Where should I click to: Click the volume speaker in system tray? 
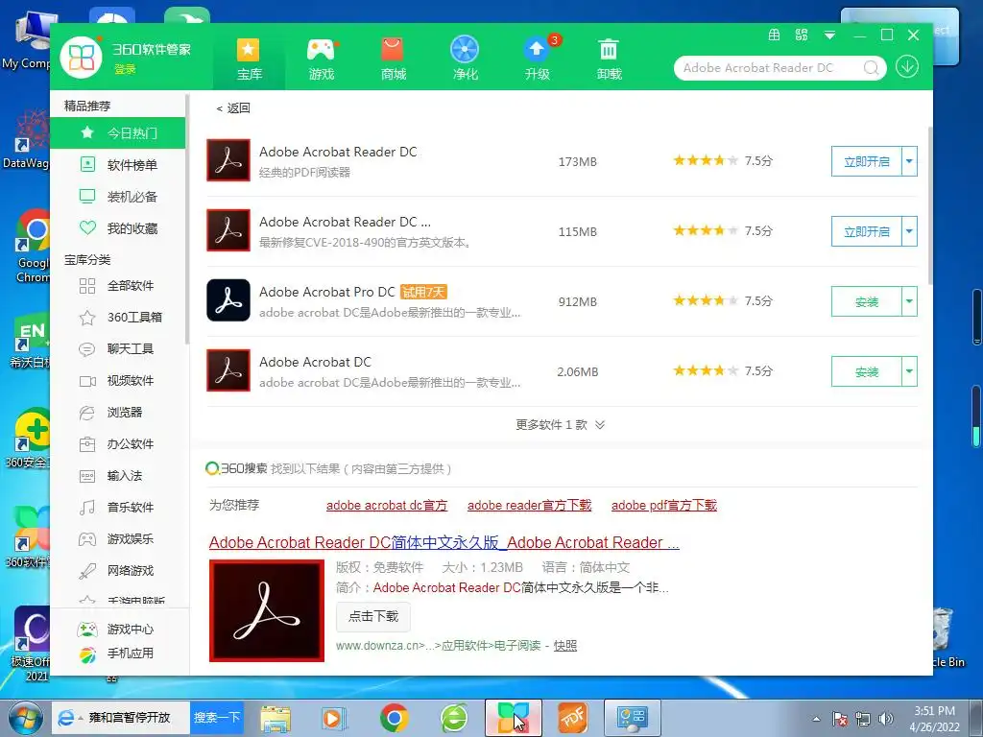coord(885,719)
